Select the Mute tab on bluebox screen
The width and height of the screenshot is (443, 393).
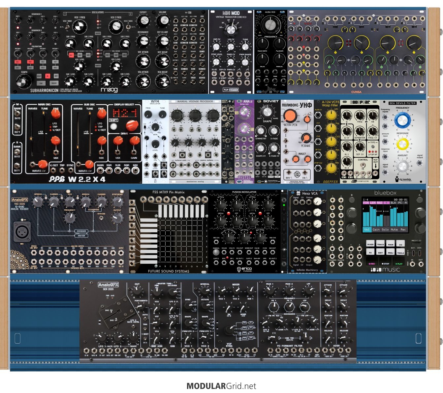tap(394, 229)
